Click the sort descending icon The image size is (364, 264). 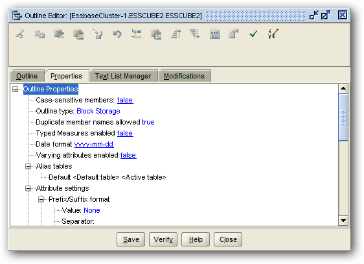(x=194, y=34)
